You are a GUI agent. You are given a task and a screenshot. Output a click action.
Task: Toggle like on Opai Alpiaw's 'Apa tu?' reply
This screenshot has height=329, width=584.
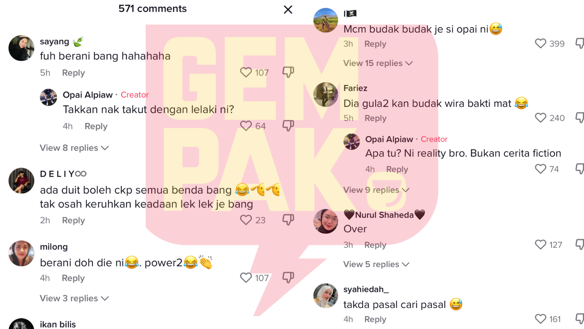541,169
